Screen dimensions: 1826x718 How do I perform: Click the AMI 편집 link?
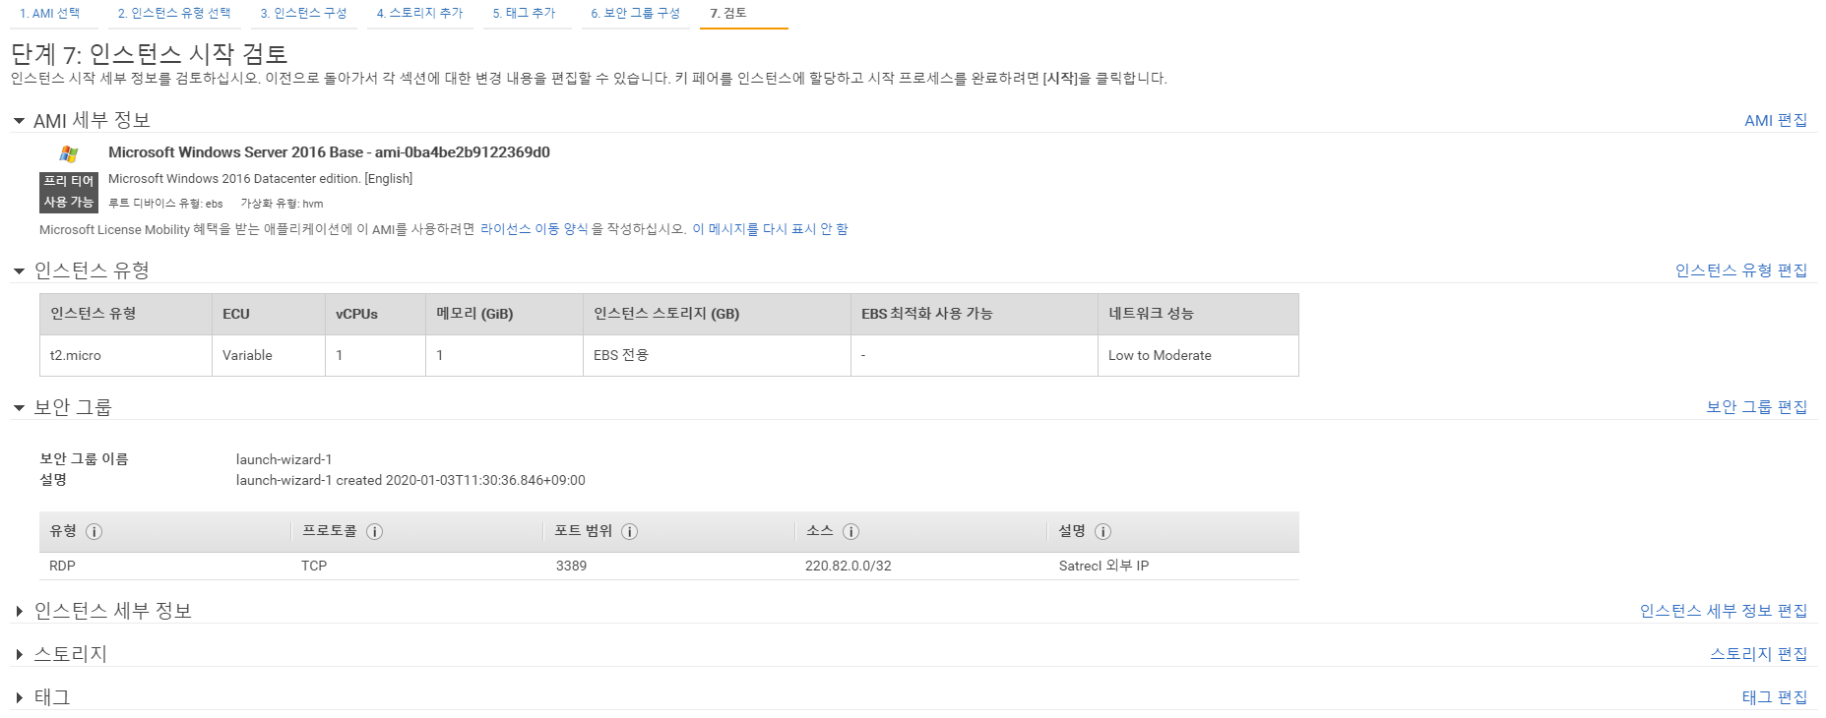[x=1775, y=120]
